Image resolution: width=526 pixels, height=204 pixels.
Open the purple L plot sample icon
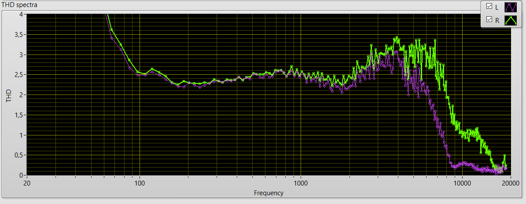pyautogui.click(x=511, y=7)
